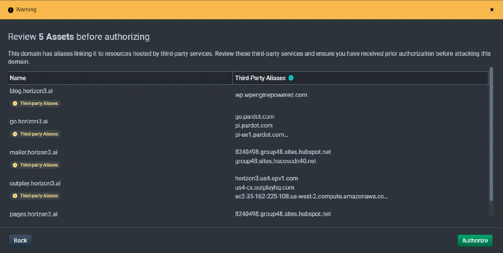The image size is (503, 253).
Task: Click the info icon beside Third-Party Aliases
Action: tap(291, 78)
